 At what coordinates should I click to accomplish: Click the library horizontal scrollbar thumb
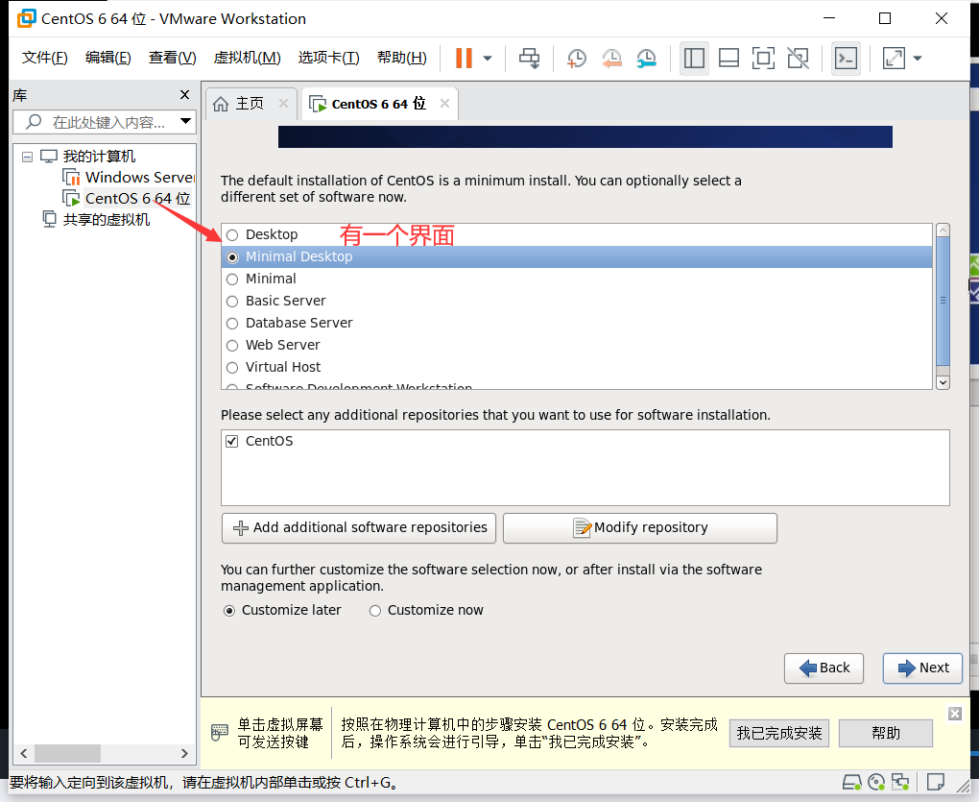click(67, 753)
